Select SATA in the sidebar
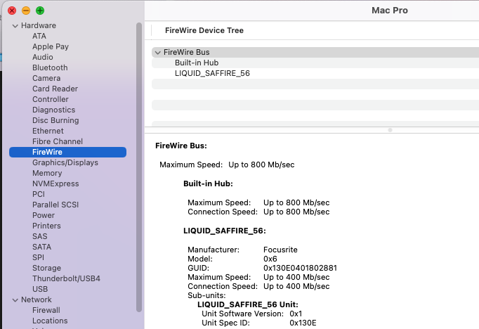 point(42,247)
